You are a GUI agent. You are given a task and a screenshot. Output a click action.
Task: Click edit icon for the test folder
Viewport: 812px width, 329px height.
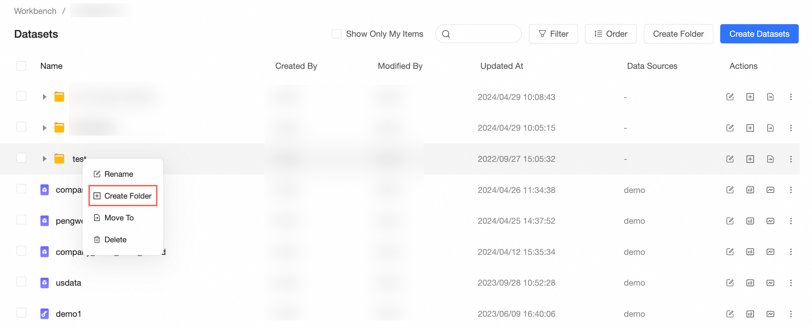point(730,159)
